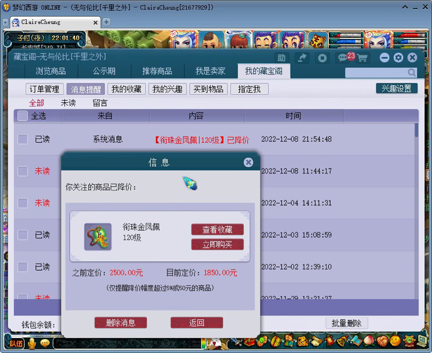The width and height of the screenshot is (432, 353).
Task: Open the 我是卖家 tab
Action: click(210, 71)
